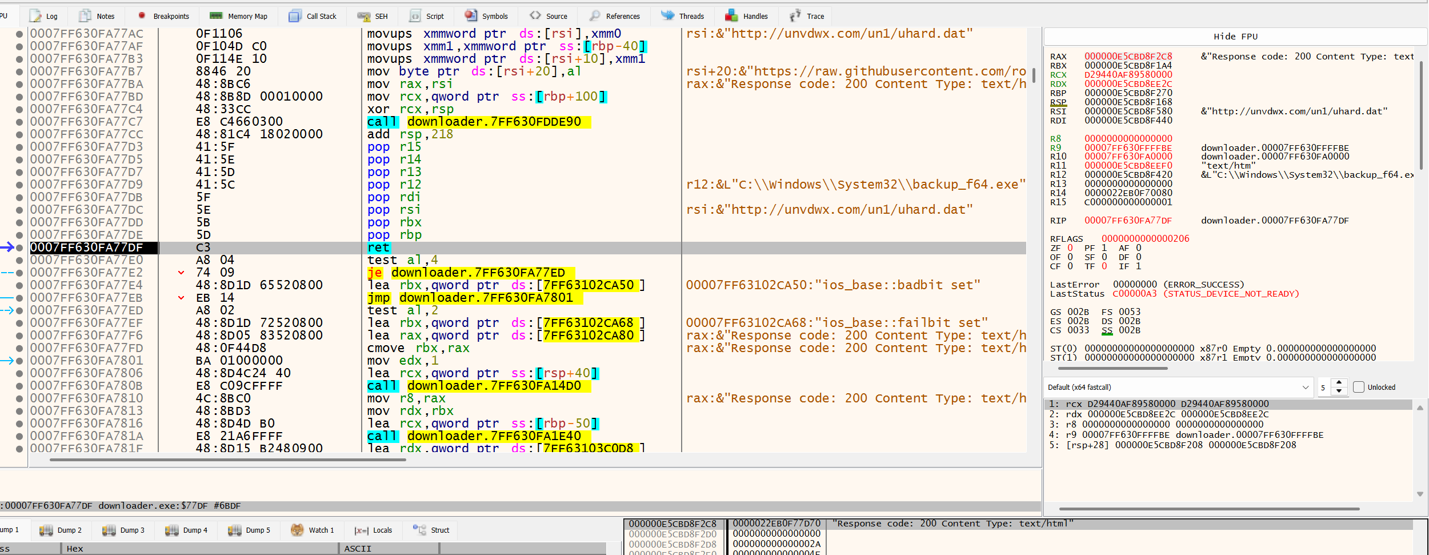Increase the argument count stepper

point(1339,382)
